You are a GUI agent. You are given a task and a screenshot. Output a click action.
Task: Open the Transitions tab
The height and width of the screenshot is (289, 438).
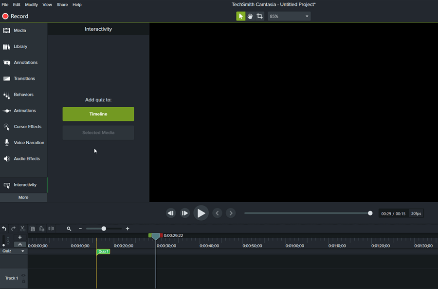coord(23,78)
